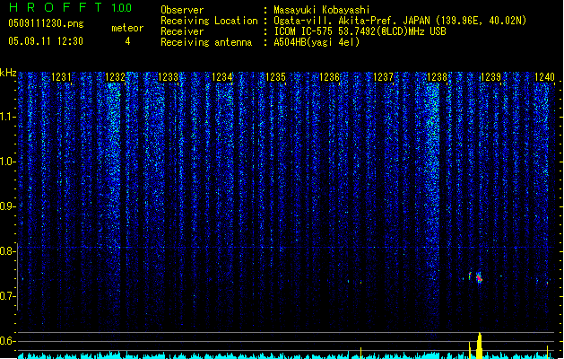The width and height of the screenshot is (564, 359).
Task: Click the 1238 time marker
Action: point(437,77)
